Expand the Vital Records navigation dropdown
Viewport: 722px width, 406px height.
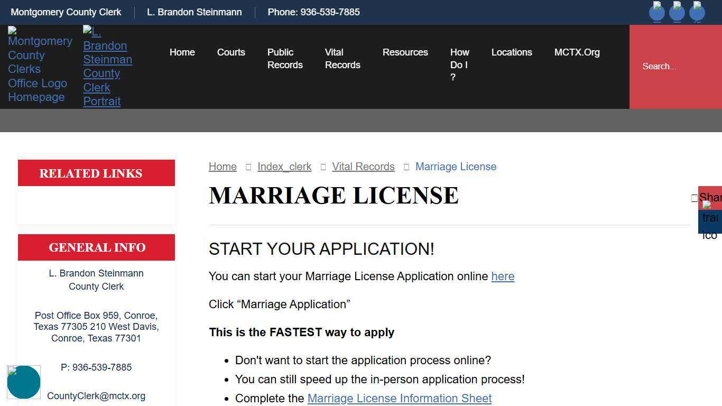tap(343, 58)
